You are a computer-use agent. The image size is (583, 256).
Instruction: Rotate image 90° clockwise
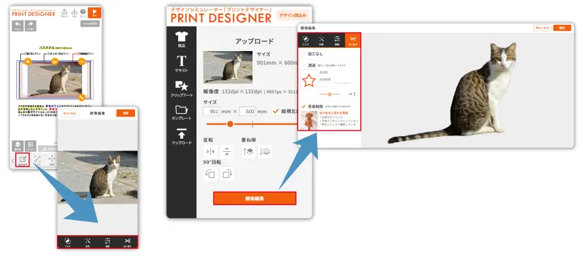pyautogui.click(x=227, y=174)
